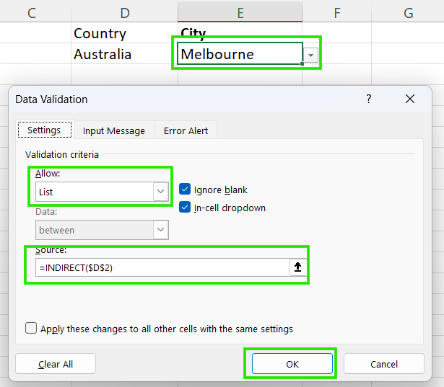
Task: Click the Cancel button
Action: pyautogui.click(x=384, y=364)
